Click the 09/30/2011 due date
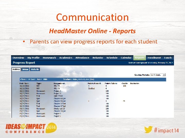 tap(24, 109)
